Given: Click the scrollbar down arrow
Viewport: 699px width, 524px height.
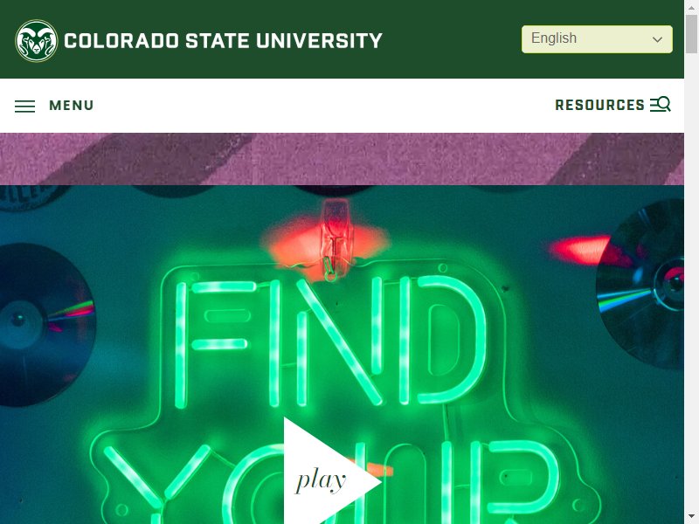Looking at the screenshot, I should (691, 517).
